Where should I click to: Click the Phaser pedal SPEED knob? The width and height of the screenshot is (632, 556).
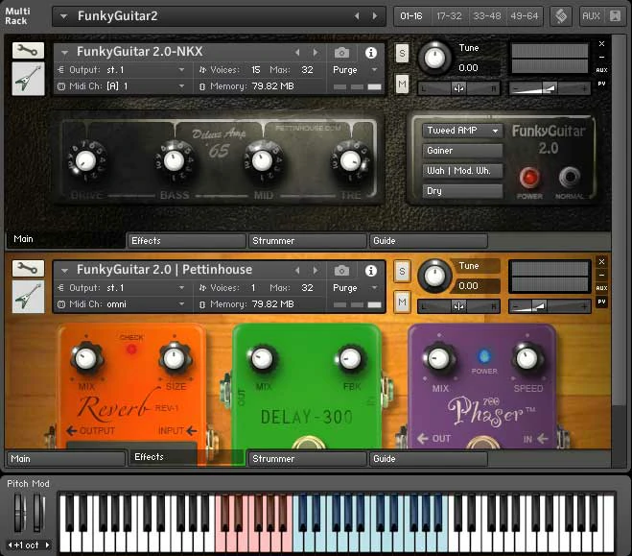[527, 359]
